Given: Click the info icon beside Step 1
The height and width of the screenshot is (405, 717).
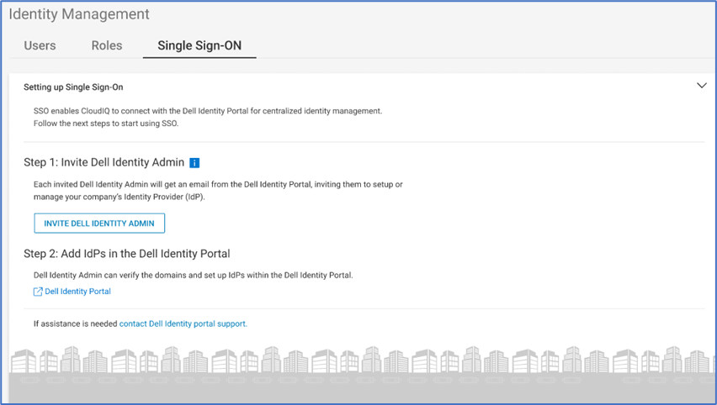Looking at the screenshot, I should pos(194,163).
